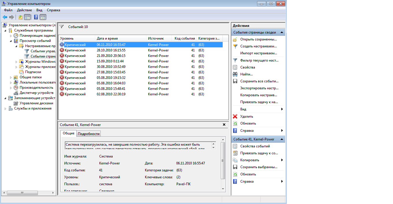Click Filter Current View funnel icon
This screenshot has height=204, width=393.
coord(235,60)
